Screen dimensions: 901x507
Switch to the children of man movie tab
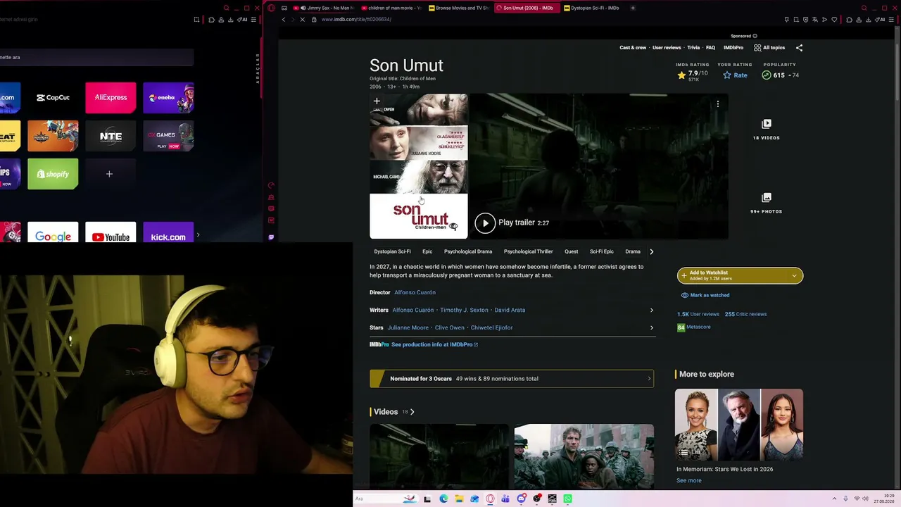(391, 8)
